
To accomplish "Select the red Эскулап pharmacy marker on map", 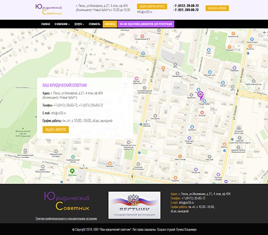I will [202, 113].
